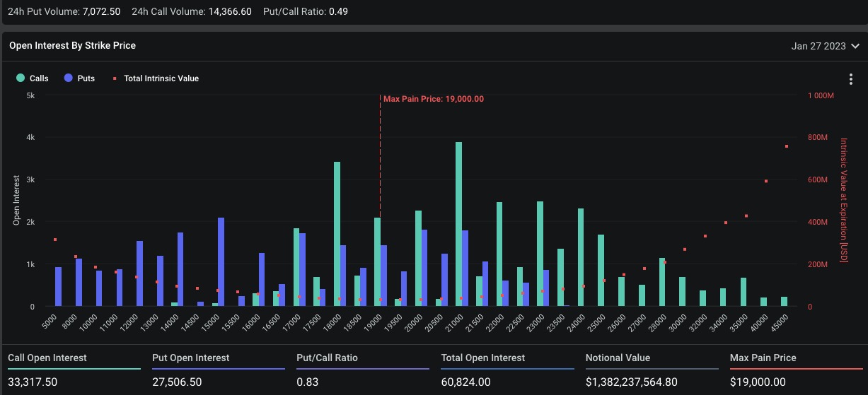The image size is (868, 395).
Task: Click the intrinsic value dot at 40000 strike
Action: [765, 182]
